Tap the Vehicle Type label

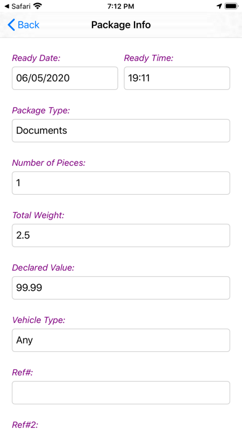(39, 320)
